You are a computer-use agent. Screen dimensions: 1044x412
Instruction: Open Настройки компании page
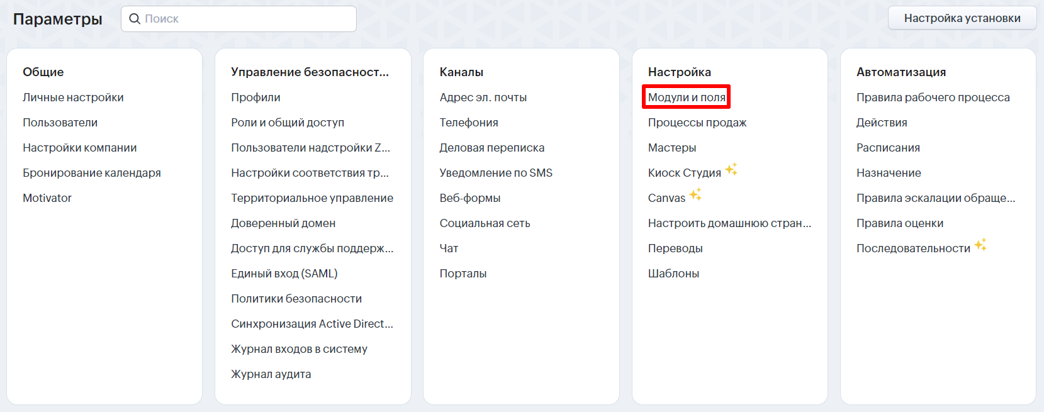[79, 148]
